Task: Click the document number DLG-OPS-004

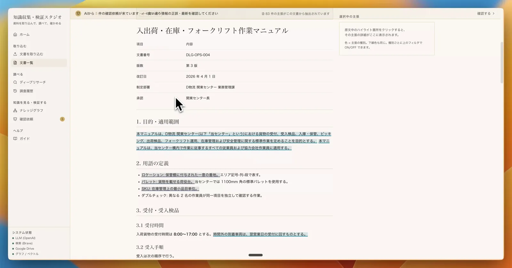Action: [198, 55]
